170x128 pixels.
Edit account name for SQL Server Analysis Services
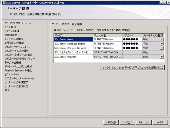108,48
